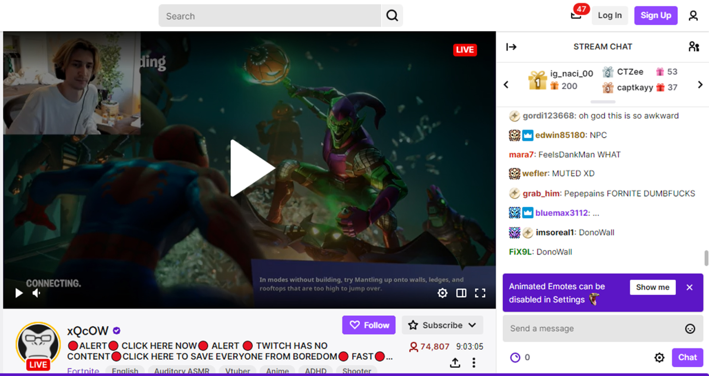Collapse the stream chat panel
Screen dimensions: 709x376
coord(511,47)
